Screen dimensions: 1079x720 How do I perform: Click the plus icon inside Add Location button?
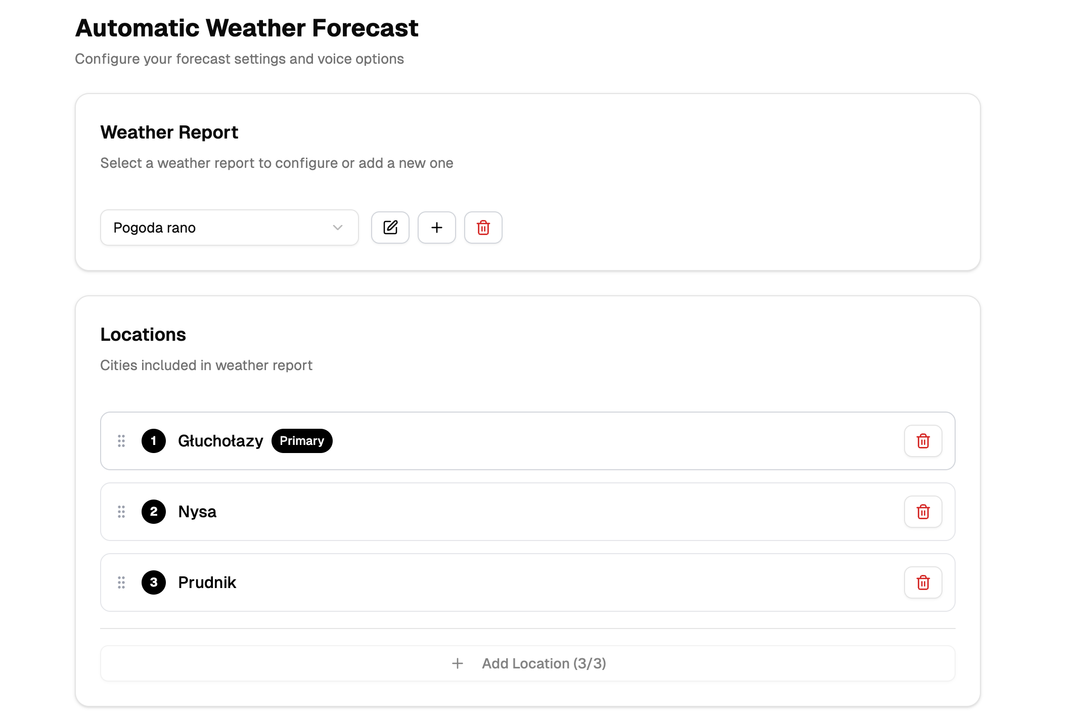click(x=457, y=663)
